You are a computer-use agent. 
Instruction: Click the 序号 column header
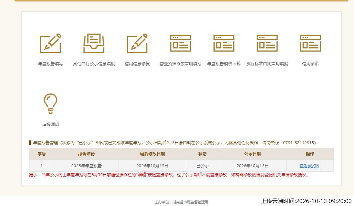(41, 154)
